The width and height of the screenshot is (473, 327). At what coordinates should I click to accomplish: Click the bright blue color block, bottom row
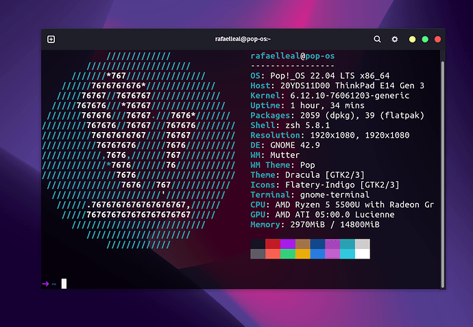click(317, 254)
